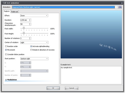Enable the Random order checkbox

[x=6, y=46]
